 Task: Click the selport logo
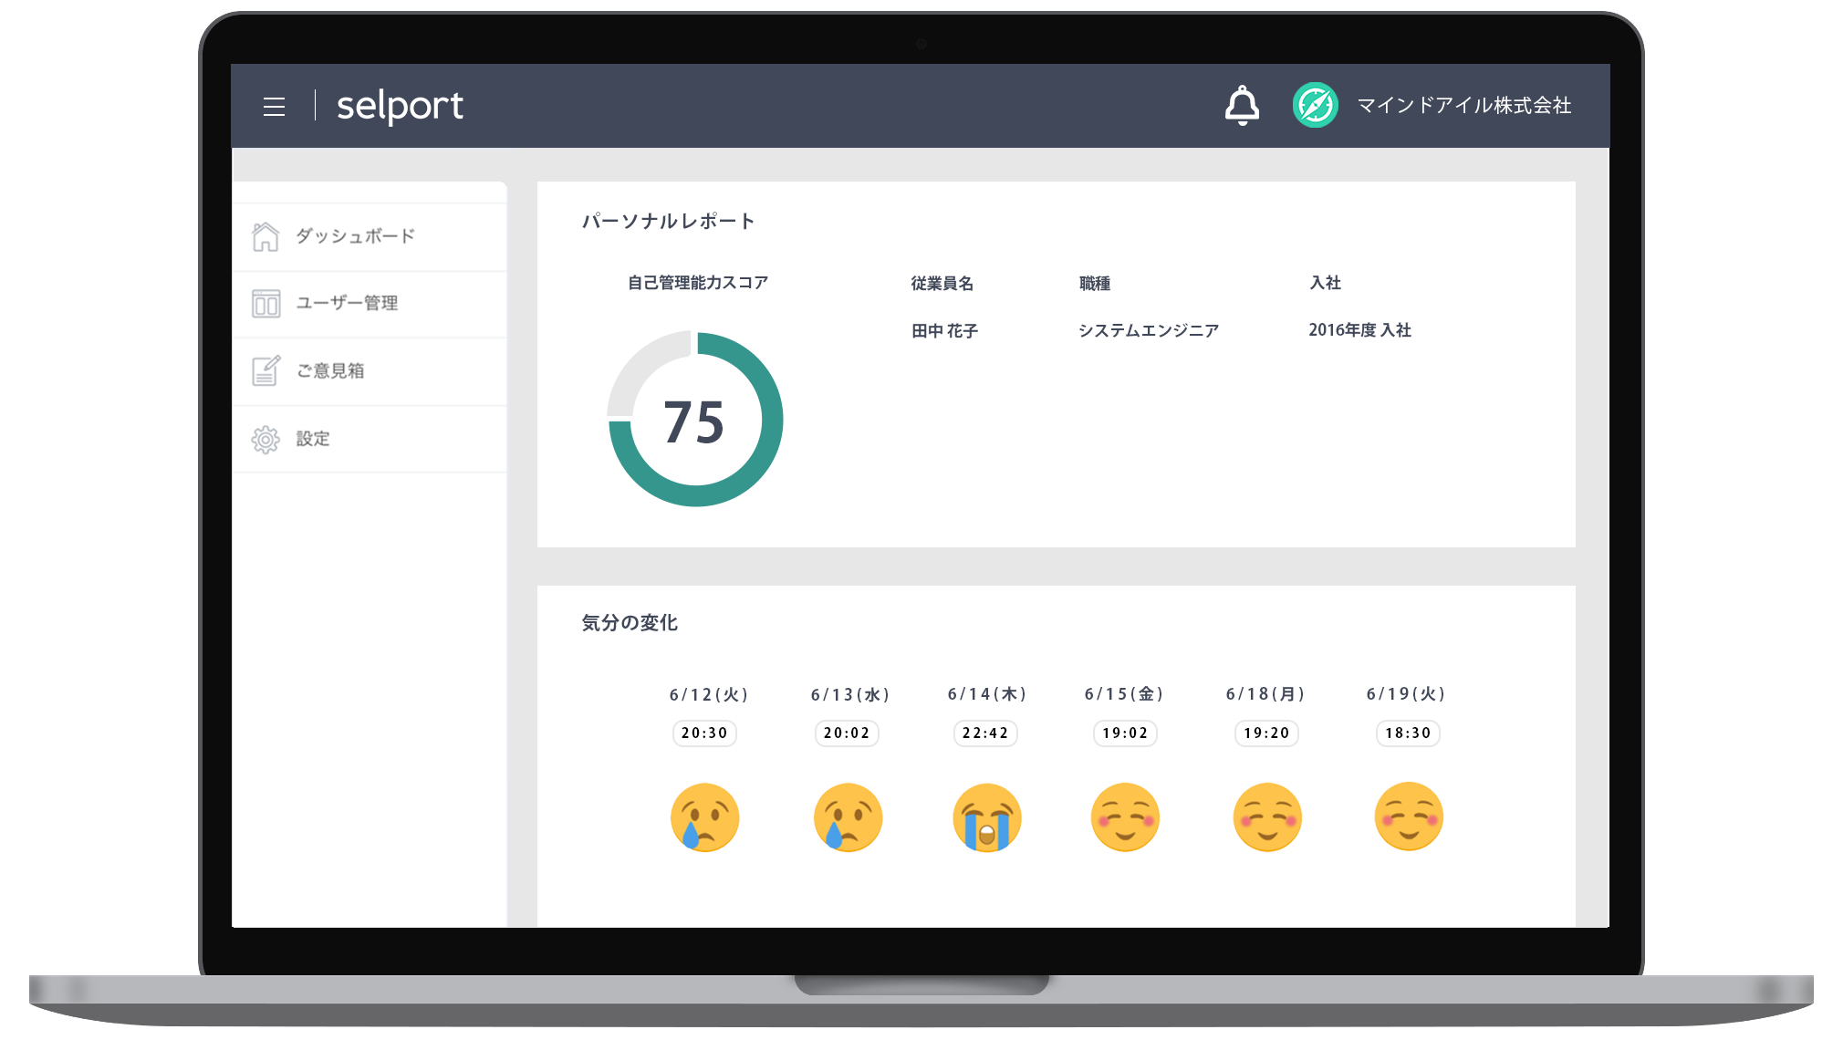click(400, 106)
